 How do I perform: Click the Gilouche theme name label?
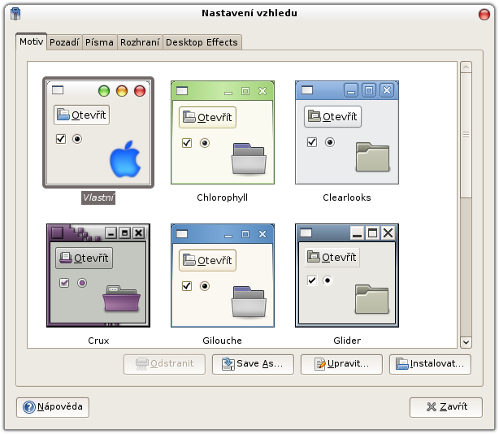[x=223, y=341]
